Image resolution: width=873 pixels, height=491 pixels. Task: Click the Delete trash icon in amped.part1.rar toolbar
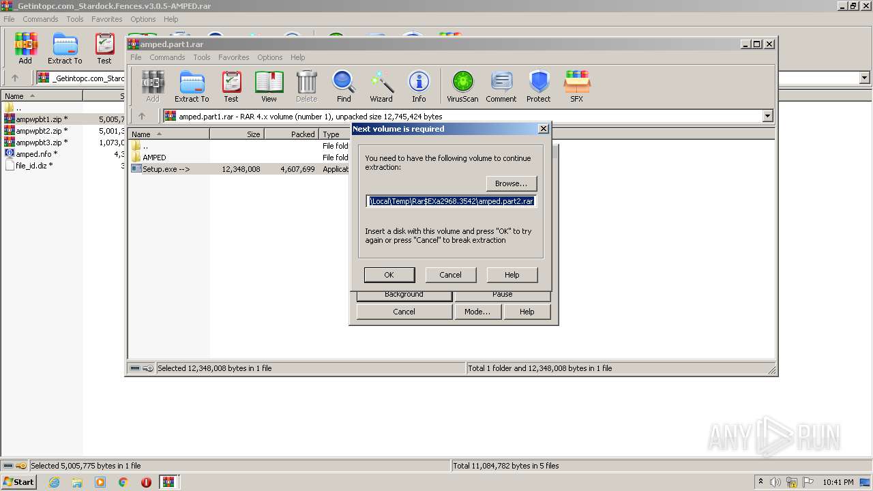click(x=306, y=87)
